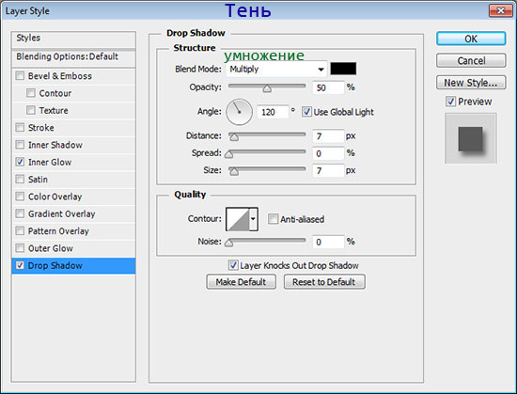Click Reset to Default button
This screenshot has height=394, width=517.
click(x=324, y=282)
